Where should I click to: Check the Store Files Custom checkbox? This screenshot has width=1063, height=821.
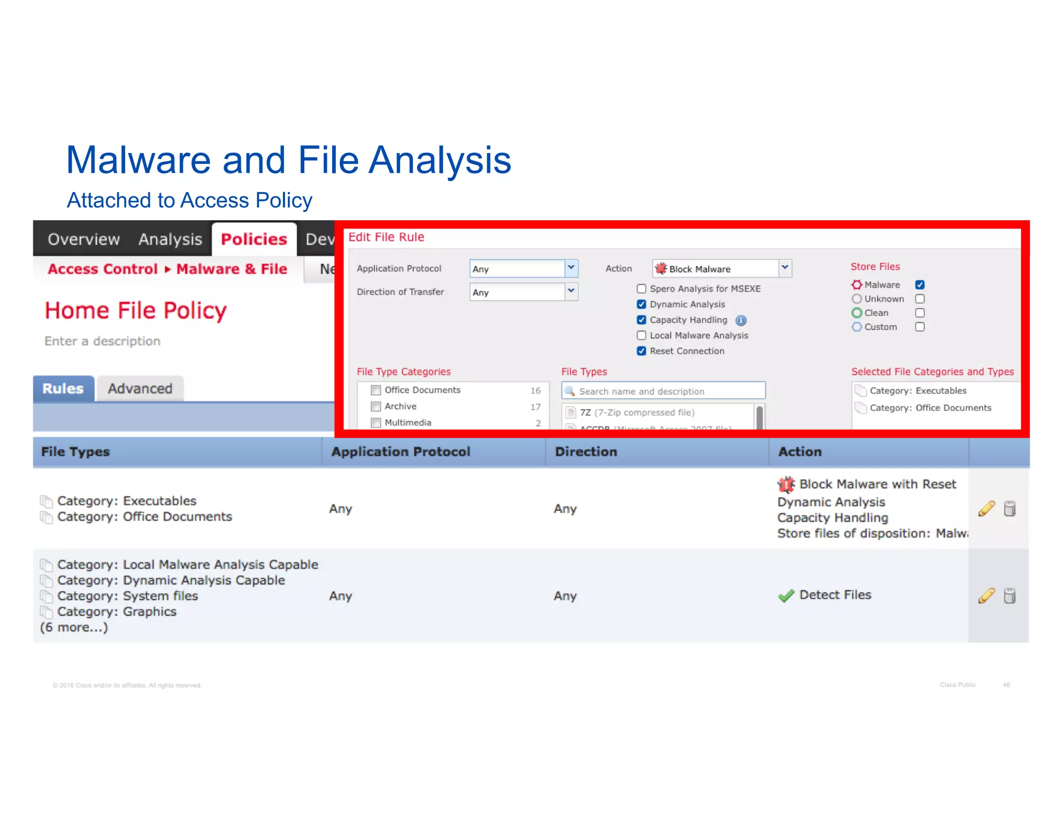920,327
